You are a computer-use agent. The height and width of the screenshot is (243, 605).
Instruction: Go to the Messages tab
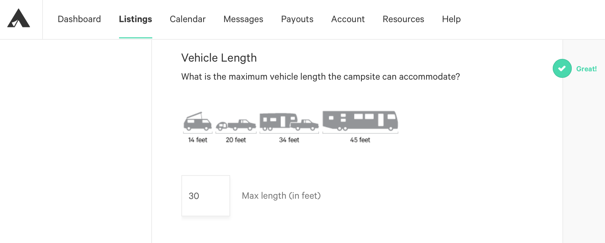click(243, 19)
